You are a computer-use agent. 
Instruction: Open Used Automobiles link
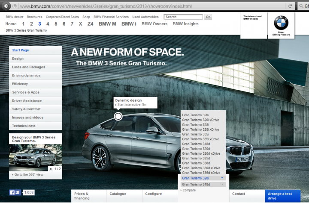pyautogui.click(x=145, y=17)
